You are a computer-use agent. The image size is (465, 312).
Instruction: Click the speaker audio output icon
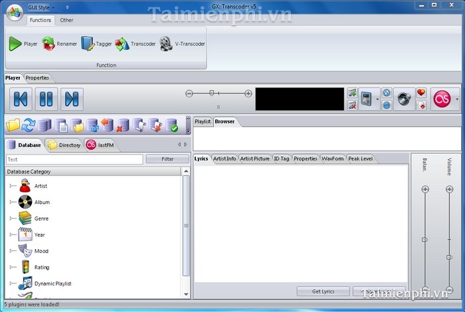(x=404, y=99)
